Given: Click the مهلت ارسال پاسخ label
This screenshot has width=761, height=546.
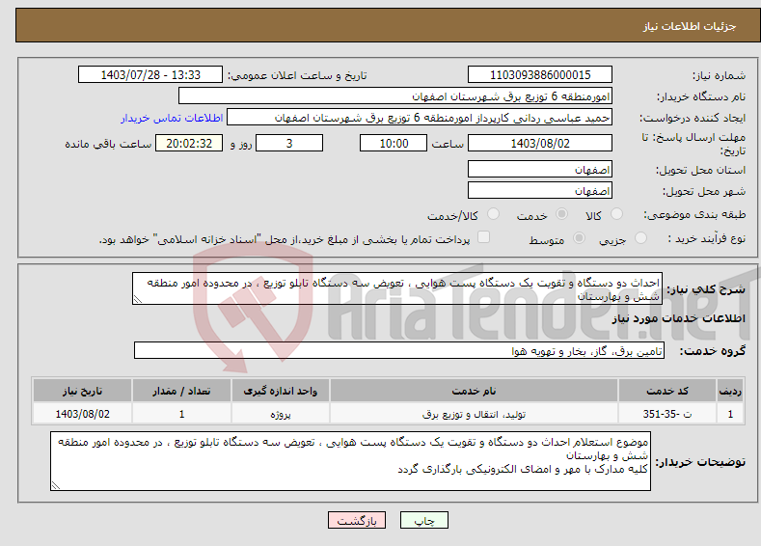Looking at the screenshot, I should (x=694, y=144).
